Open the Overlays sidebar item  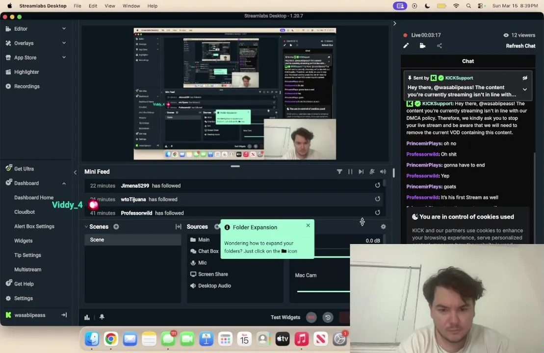click(x=24, y=43)
